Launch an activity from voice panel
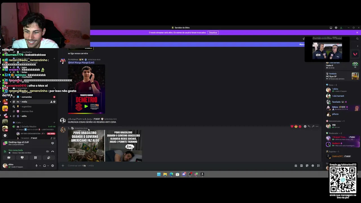Viewport: 361px width, 203px height. click(x=36, y=158)
